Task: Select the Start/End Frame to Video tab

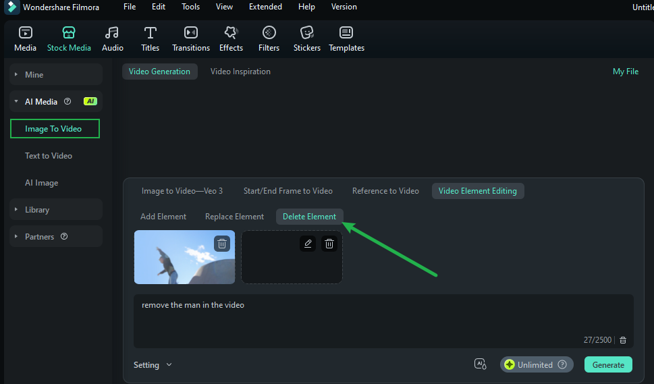Action: [x=288, y=191]
